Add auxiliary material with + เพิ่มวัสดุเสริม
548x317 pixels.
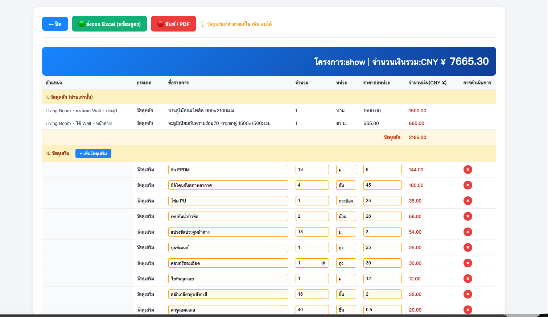pyautogui.click(x=93, y=154)
